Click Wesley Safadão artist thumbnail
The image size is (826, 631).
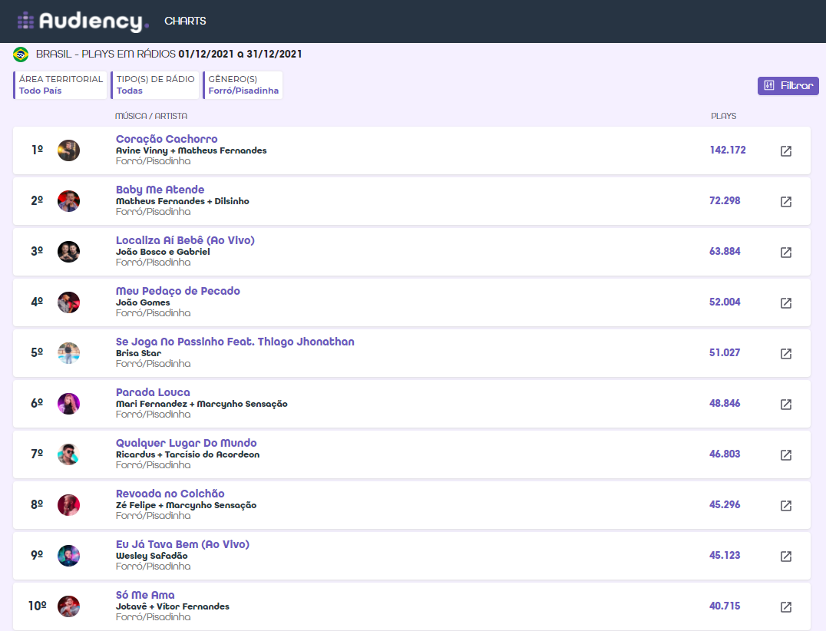(68, 555)
